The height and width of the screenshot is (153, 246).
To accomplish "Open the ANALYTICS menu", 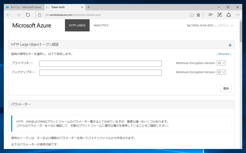I will pos(101,25).
